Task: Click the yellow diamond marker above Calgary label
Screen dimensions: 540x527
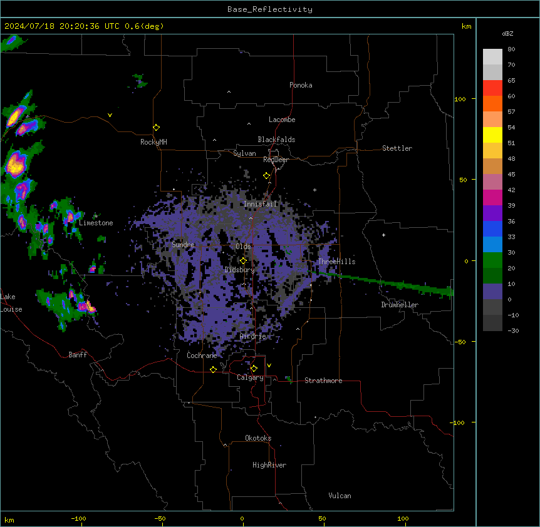Action: (254, 369)
